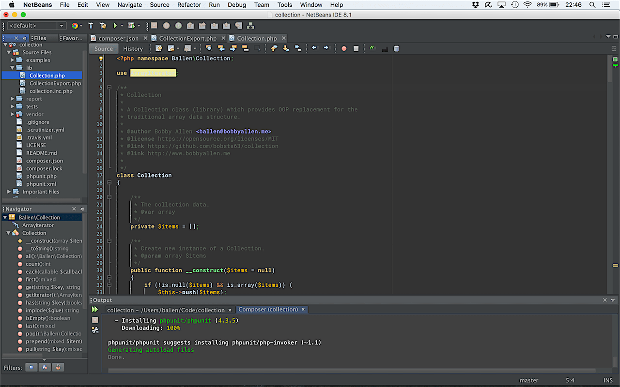
Task: Click Previous Bookmark up-arrow icon
Action: point(274,48)
